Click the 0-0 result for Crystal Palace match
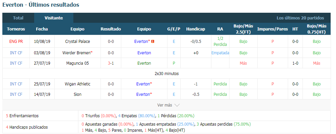The height and width of the screenshot is (134, 336). click(x=111, y=42)
